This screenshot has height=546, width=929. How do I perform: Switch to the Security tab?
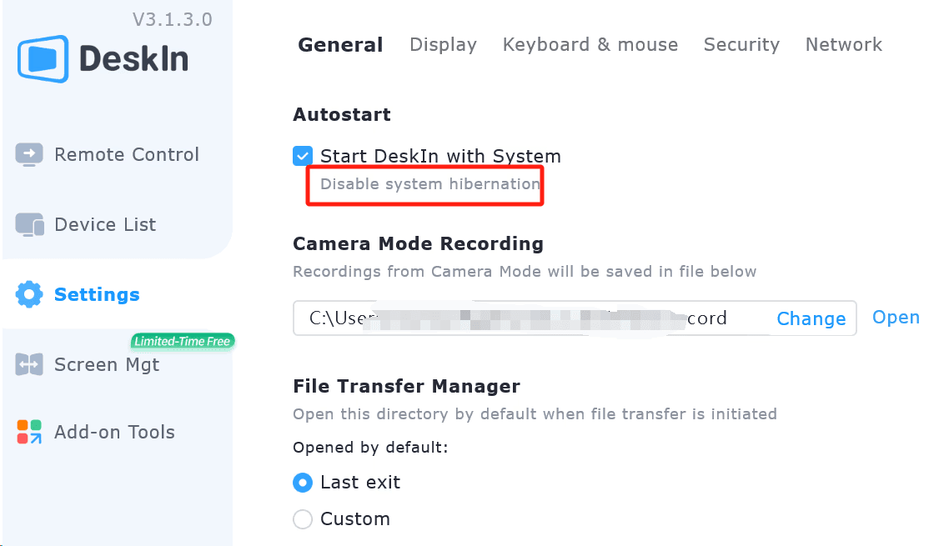[741, 44]
